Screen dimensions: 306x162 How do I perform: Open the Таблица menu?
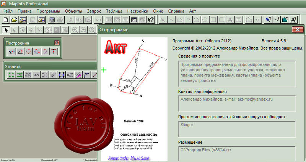click(114, 11)
